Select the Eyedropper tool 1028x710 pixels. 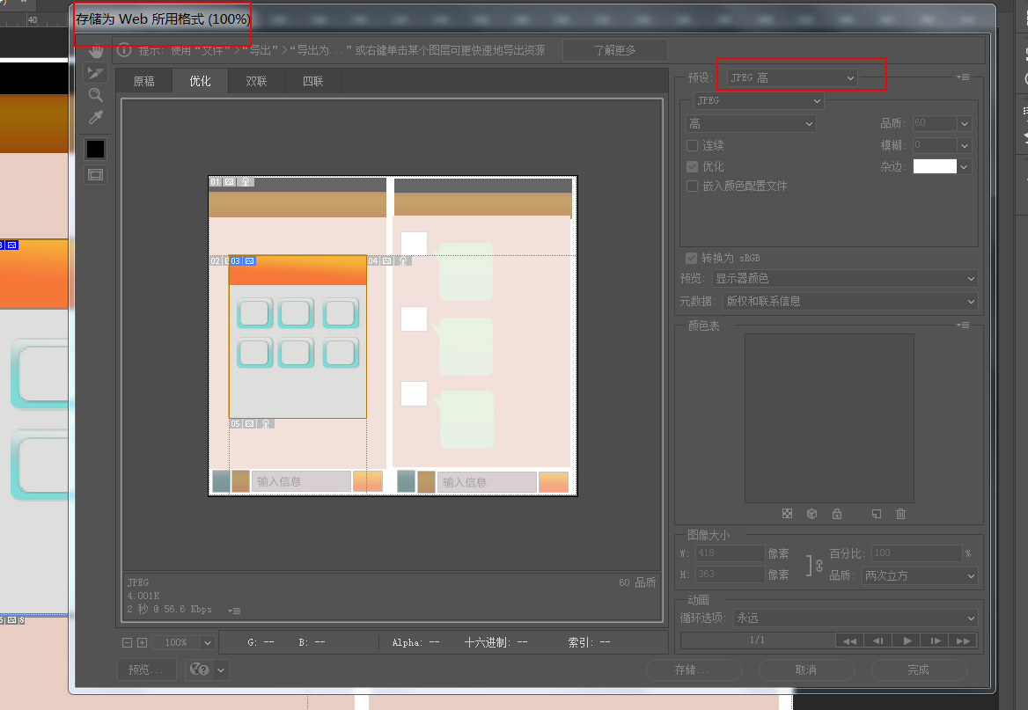coord(95,117)
